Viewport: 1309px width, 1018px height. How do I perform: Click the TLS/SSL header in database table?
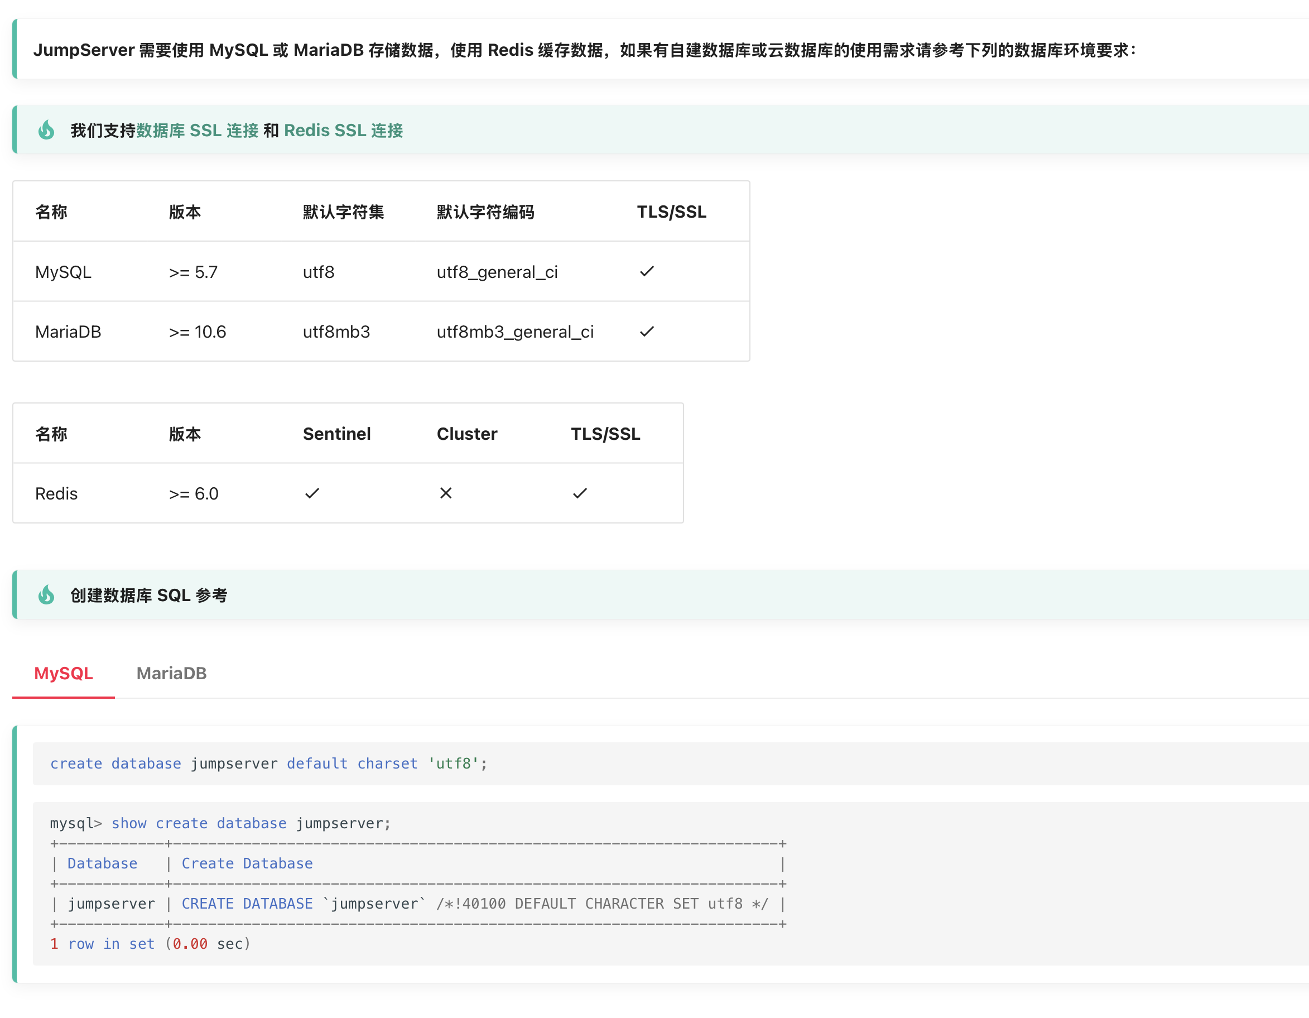click(x=671, y=212)
